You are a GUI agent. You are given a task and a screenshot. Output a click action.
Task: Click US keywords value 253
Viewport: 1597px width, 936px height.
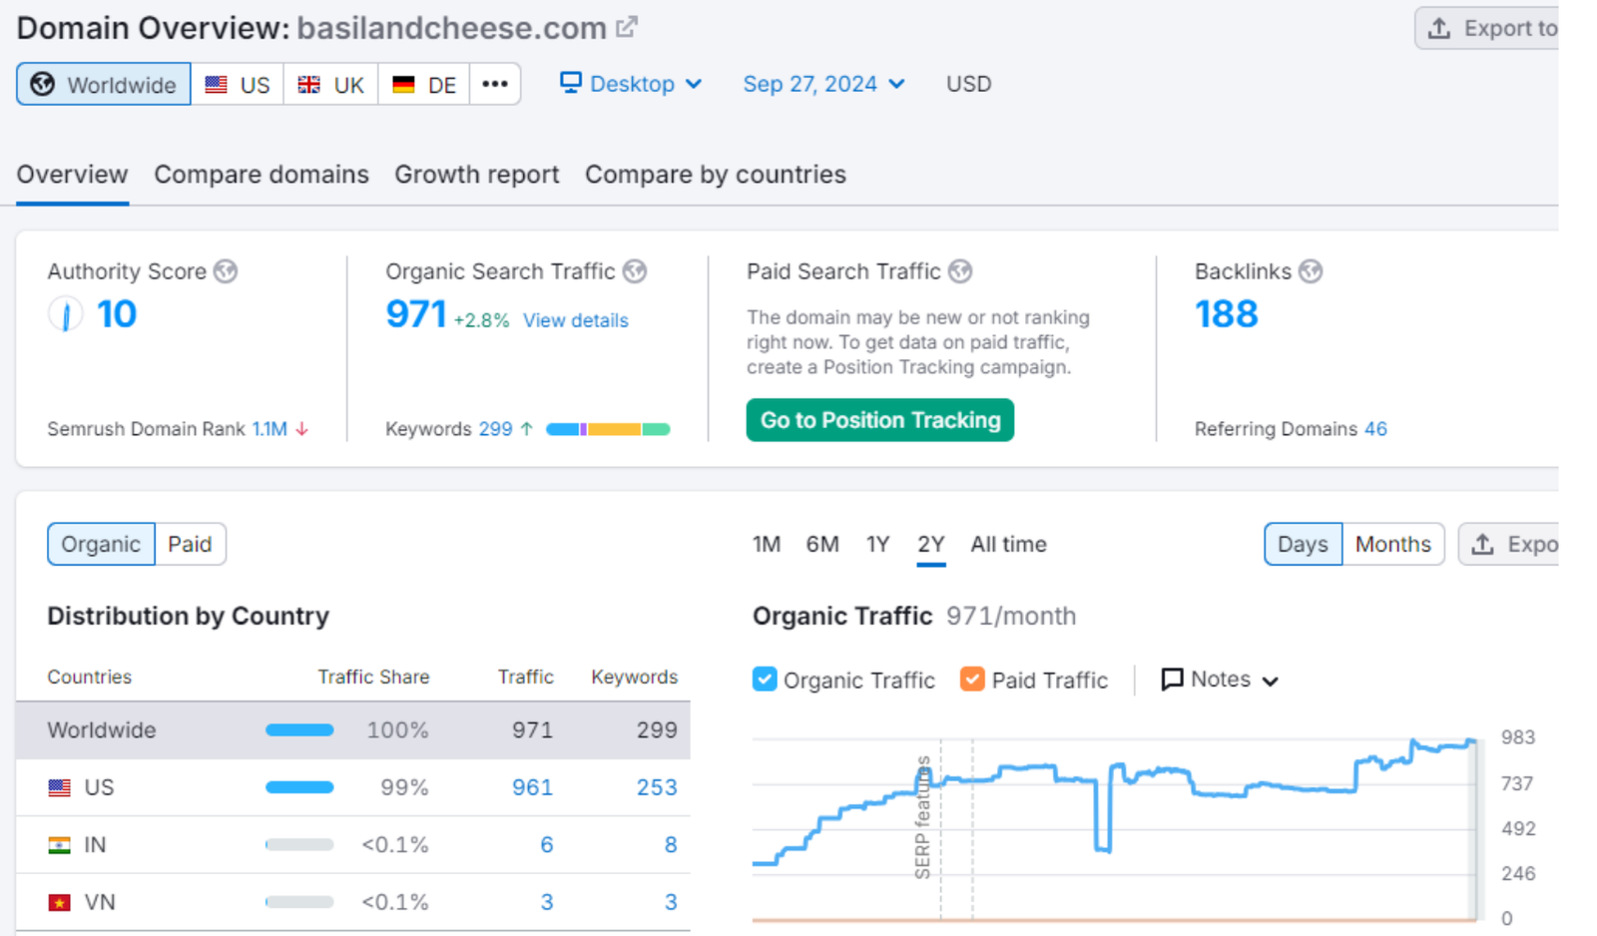(657, 787)
